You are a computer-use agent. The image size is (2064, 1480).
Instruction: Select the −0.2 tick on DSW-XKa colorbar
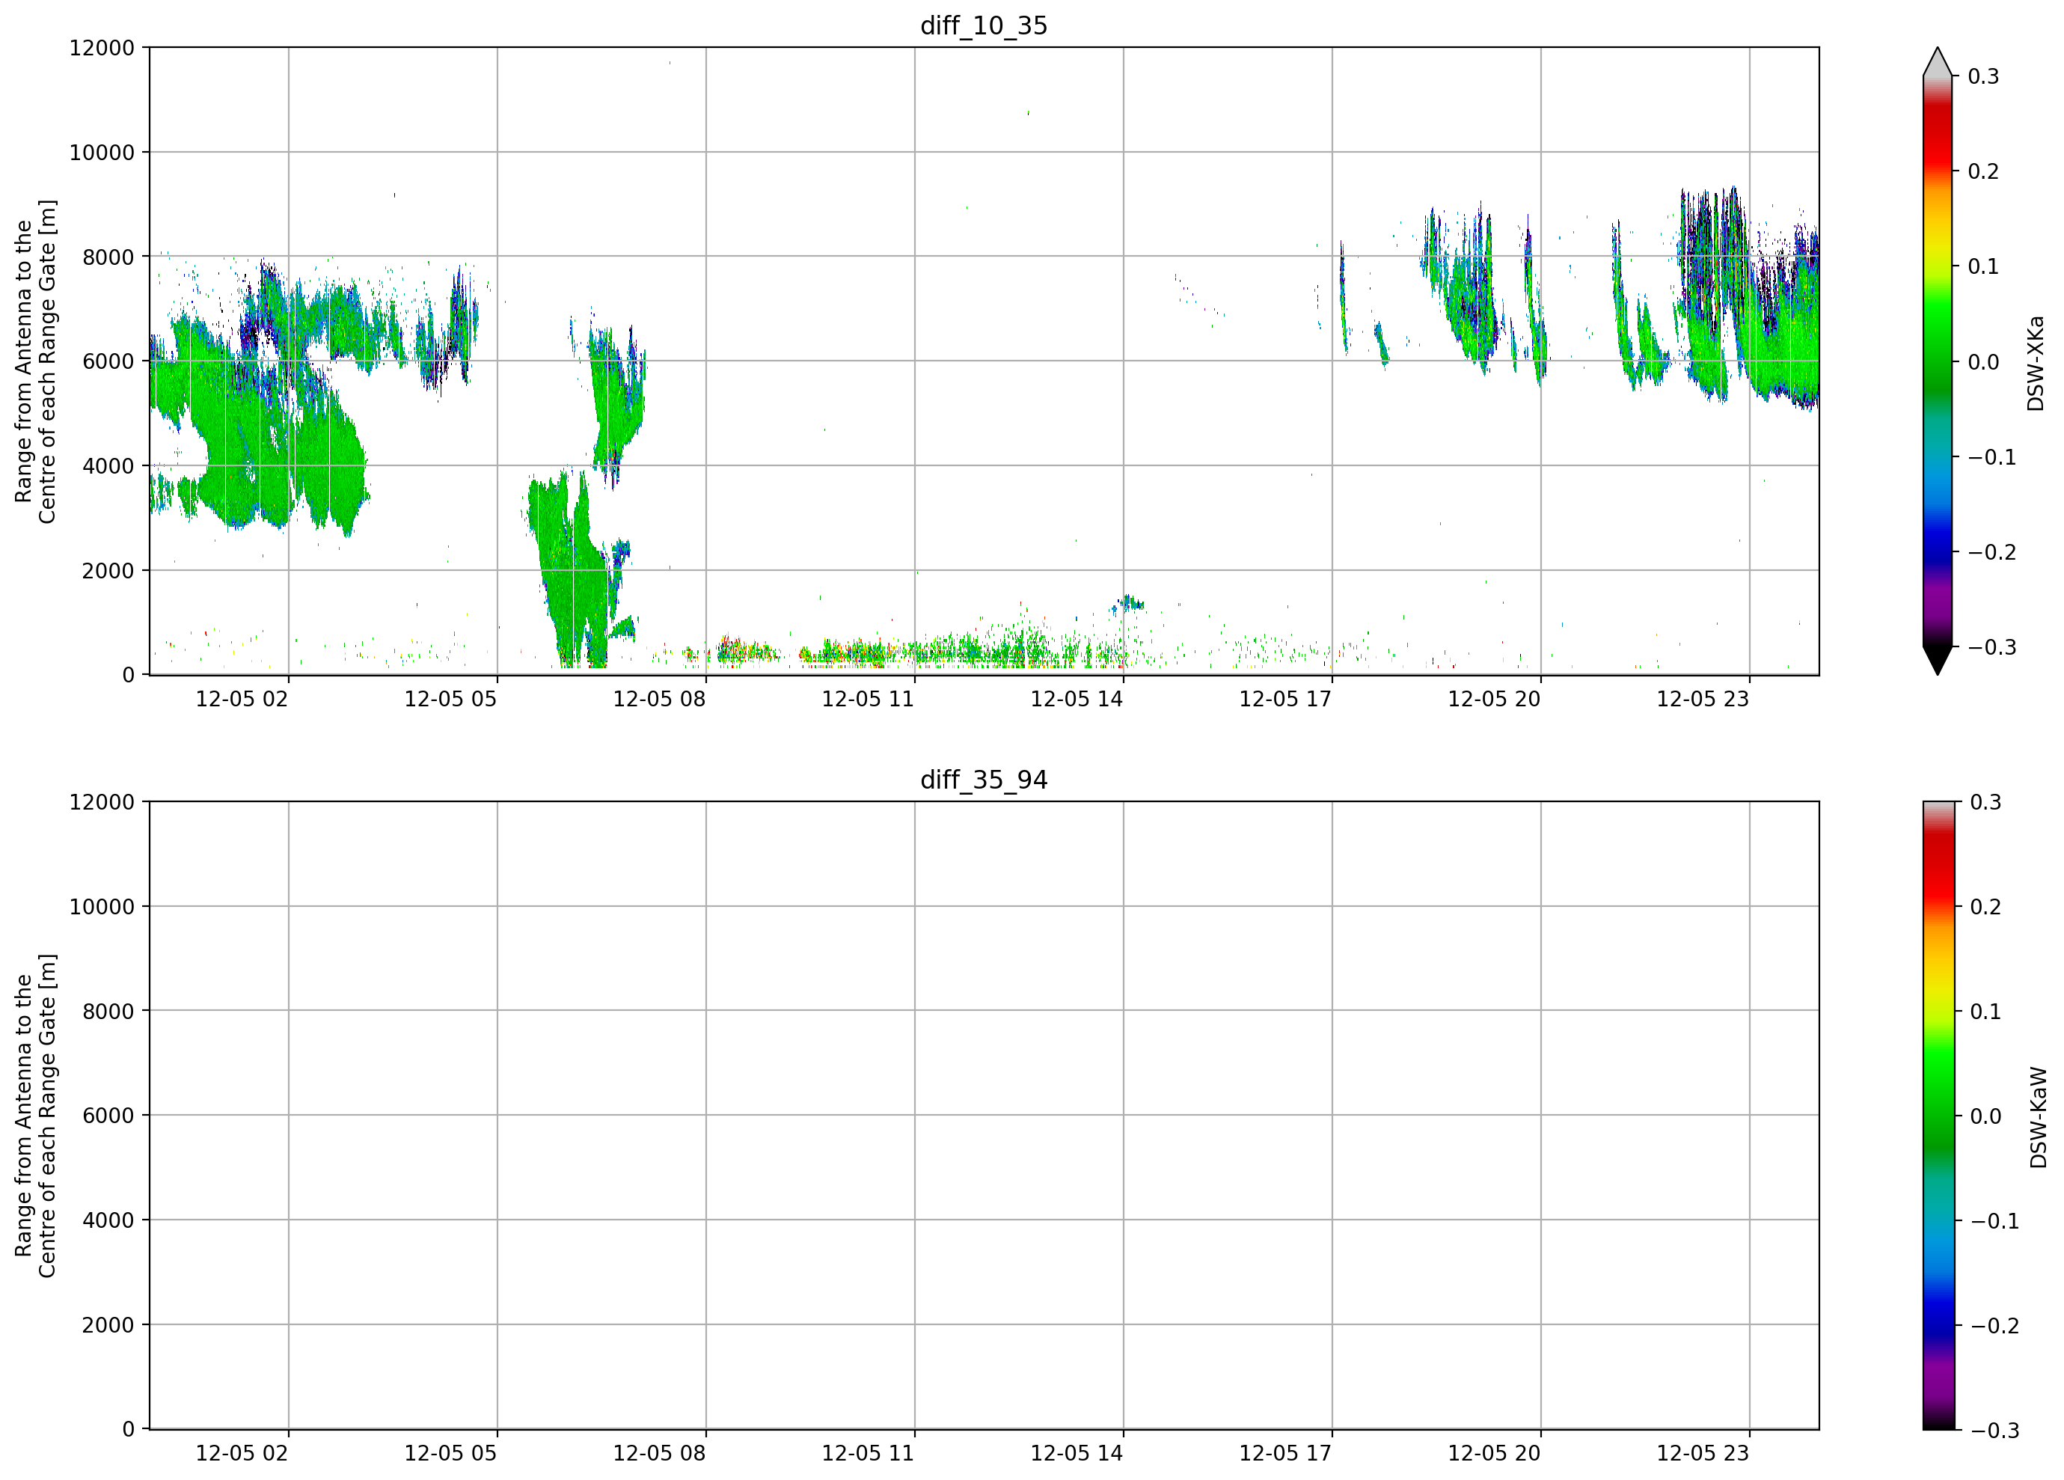pyautogui.click(x=1992, y=552)
